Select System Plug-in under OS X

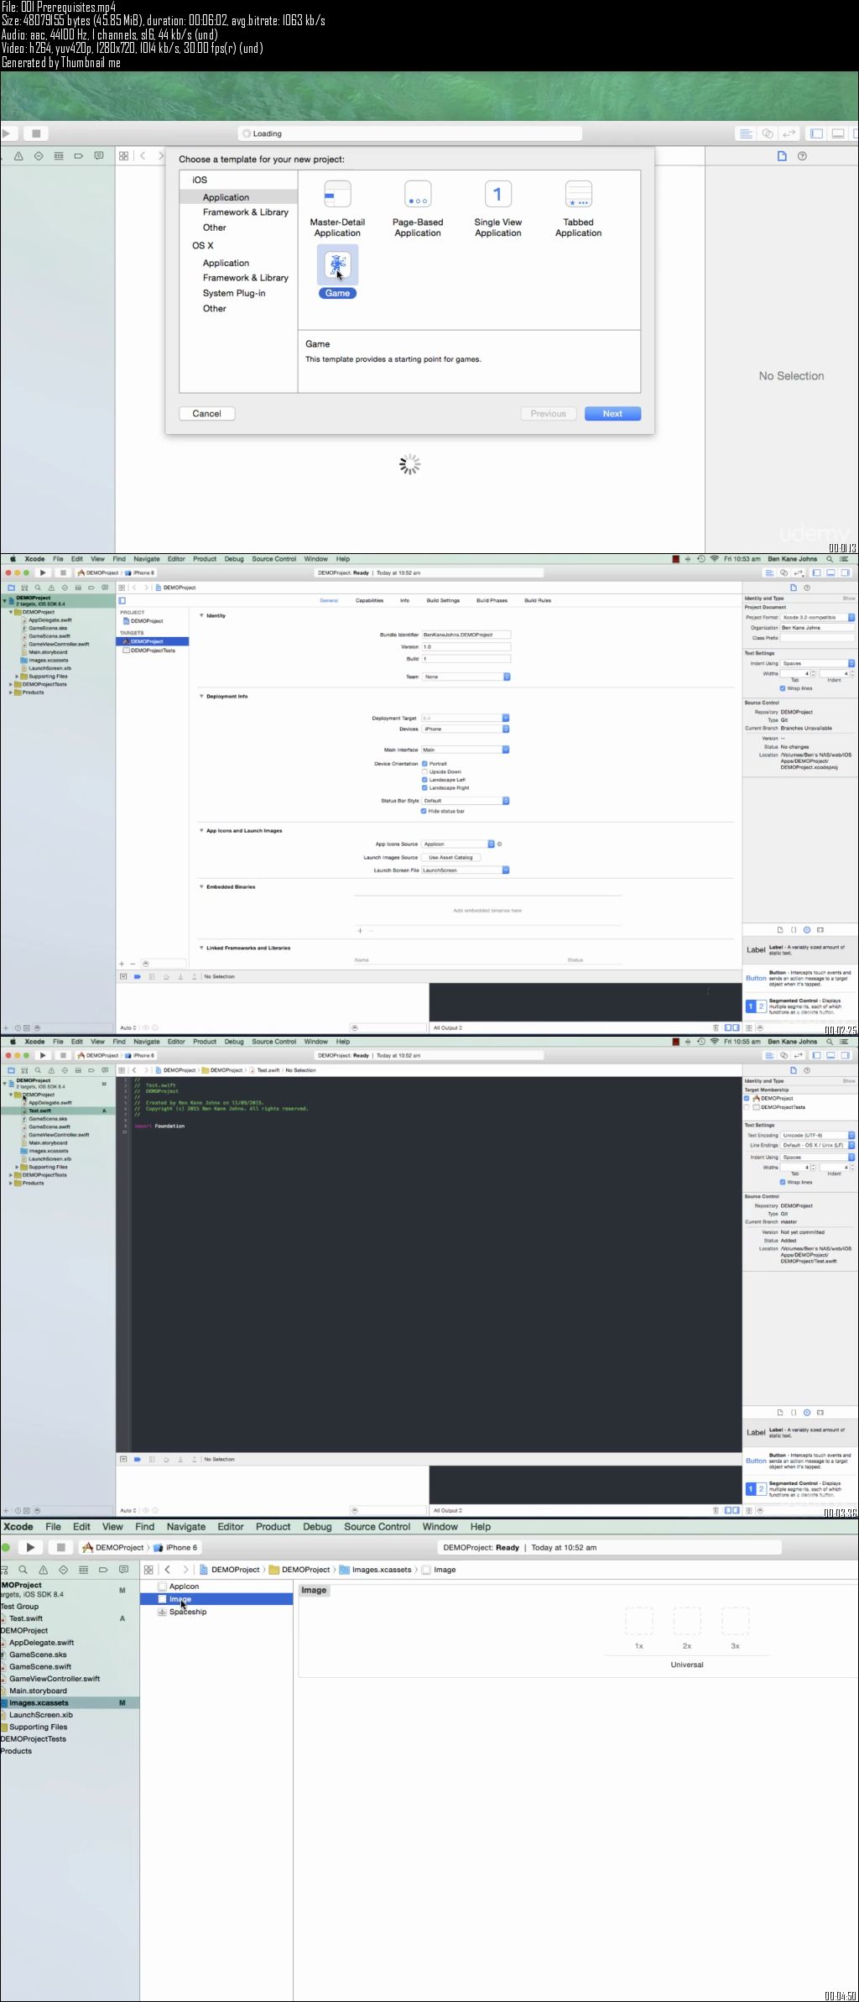point(234,293)
